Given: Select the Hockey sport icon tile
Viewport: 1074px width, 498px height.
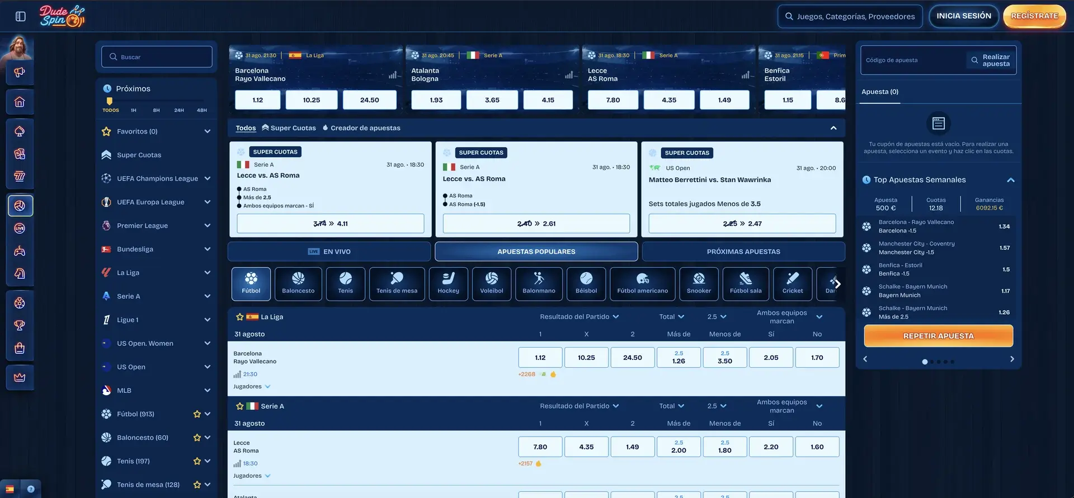Looking at the screenshot, I should [448, 284].
